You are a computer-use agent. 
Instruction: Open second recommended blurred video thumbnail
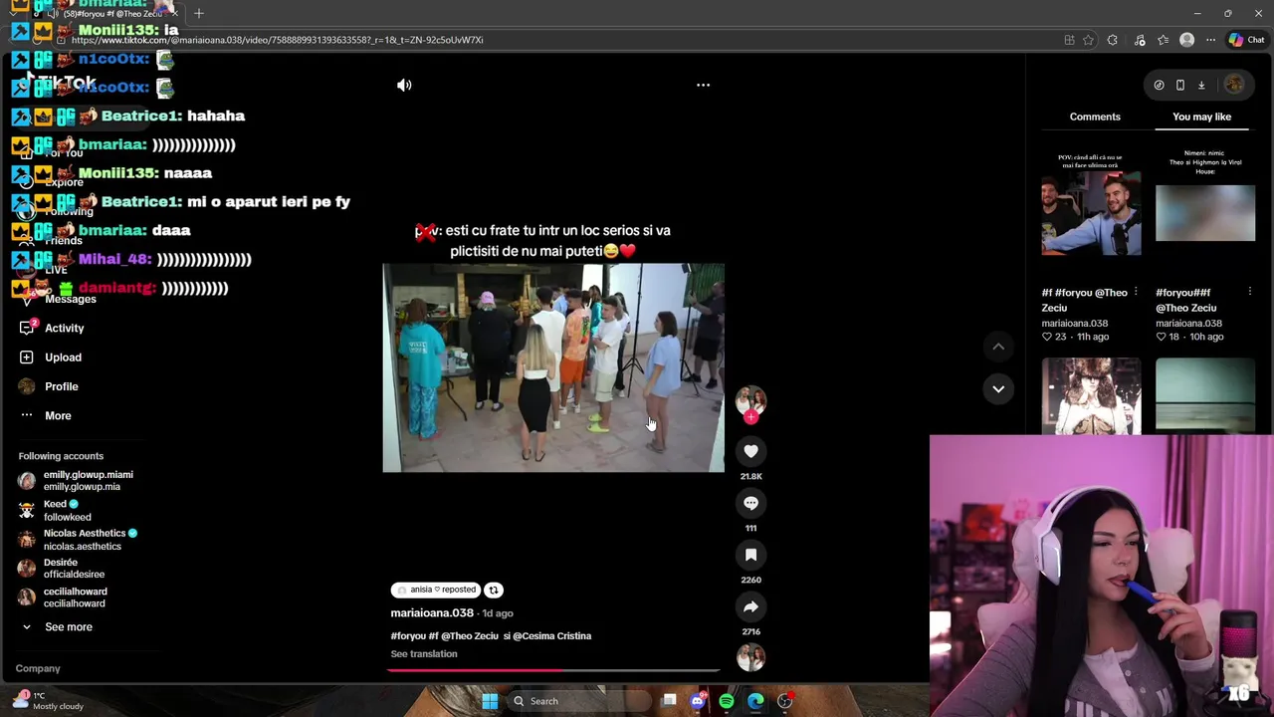[1205, 214]
